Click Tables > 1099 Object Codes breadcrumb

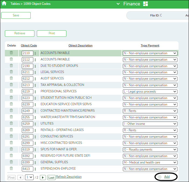(30, 4)
